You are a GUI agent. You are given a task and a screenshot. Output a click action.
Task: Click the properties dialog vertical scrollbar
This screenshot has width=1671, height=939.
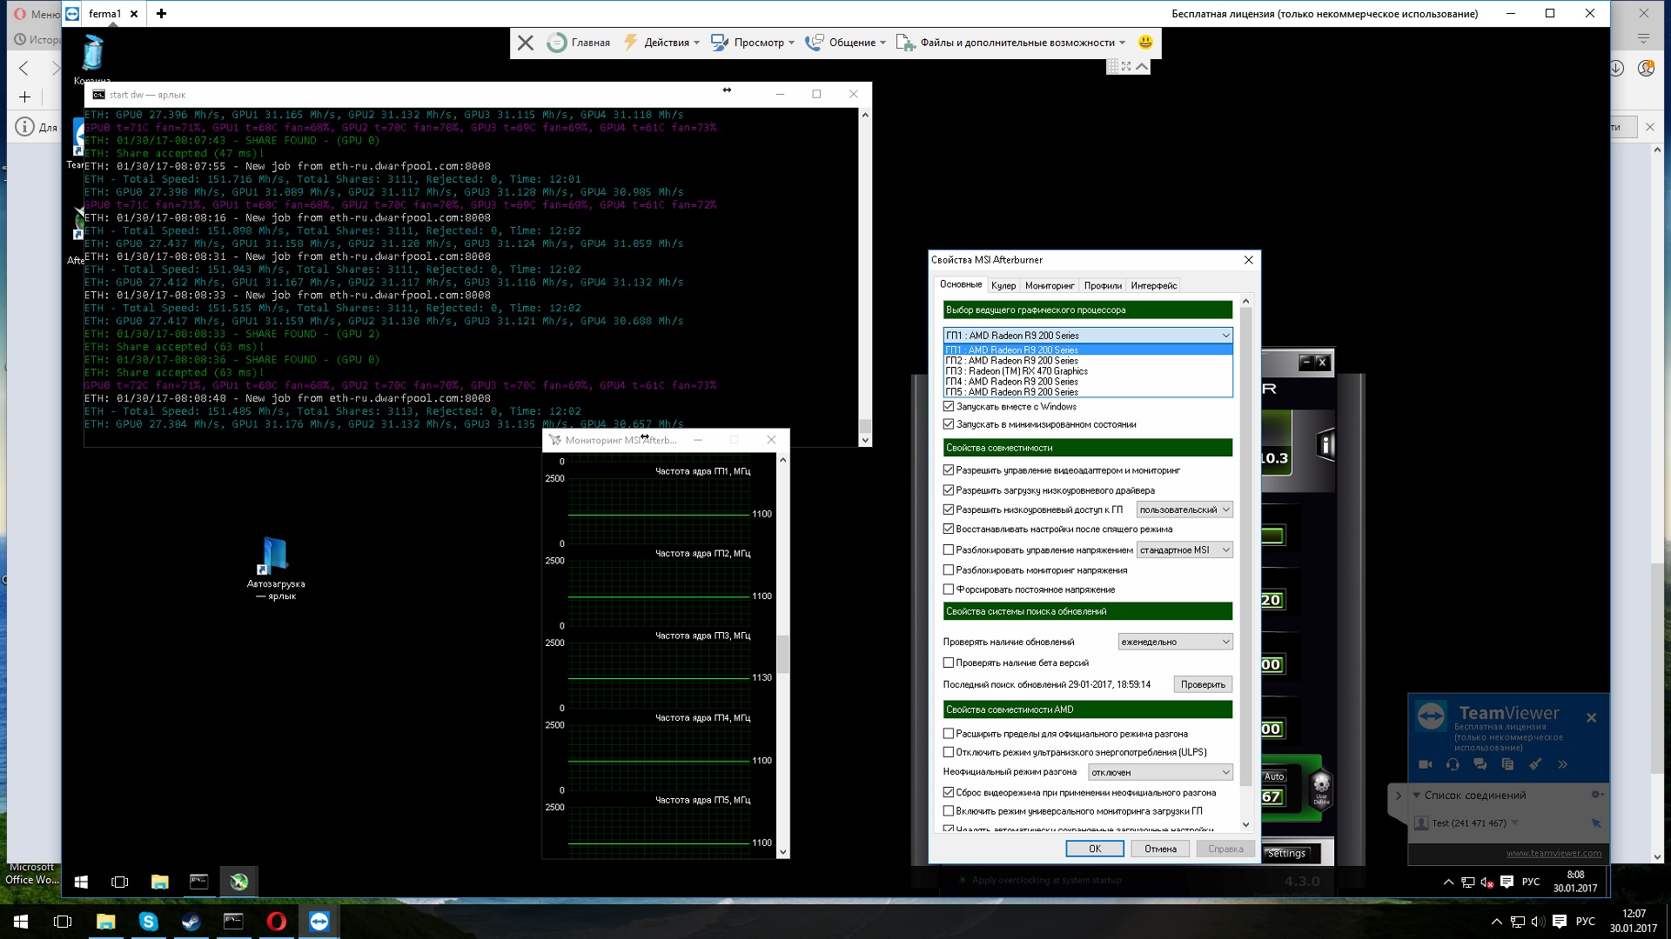(x=1245, y=539)
